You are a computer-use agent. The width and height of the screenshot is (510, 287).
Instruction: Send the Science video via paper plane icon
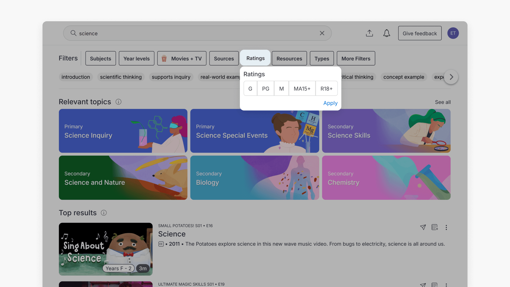pyautogui.click(x=423, y=227)
